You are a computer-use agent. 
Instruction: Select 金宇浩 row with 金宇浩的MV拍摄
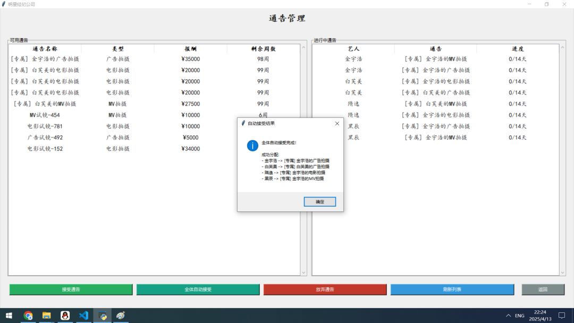[436, 59]
